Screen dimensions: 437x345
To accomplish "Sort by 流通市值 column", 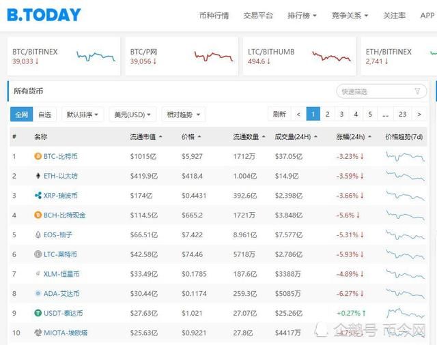I will point(146,136).
